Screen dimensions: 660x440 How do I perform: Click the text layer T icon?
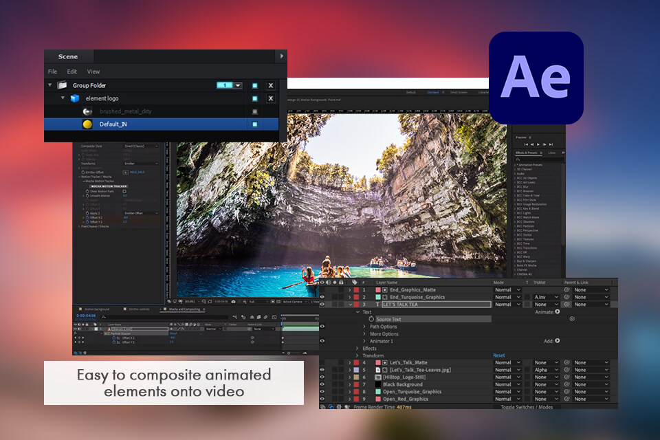click(x=377, y=305)
